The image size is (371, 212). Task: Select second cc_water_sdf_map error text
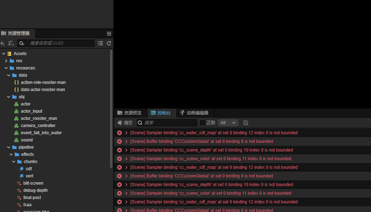[x=214, y=167]
